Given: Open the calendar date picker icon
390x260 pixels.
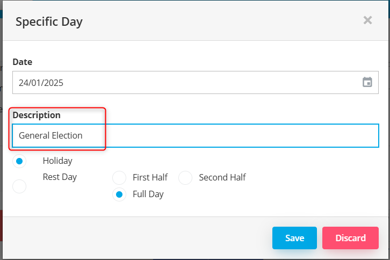Looking at the screenshot, I should coord(367,82).
